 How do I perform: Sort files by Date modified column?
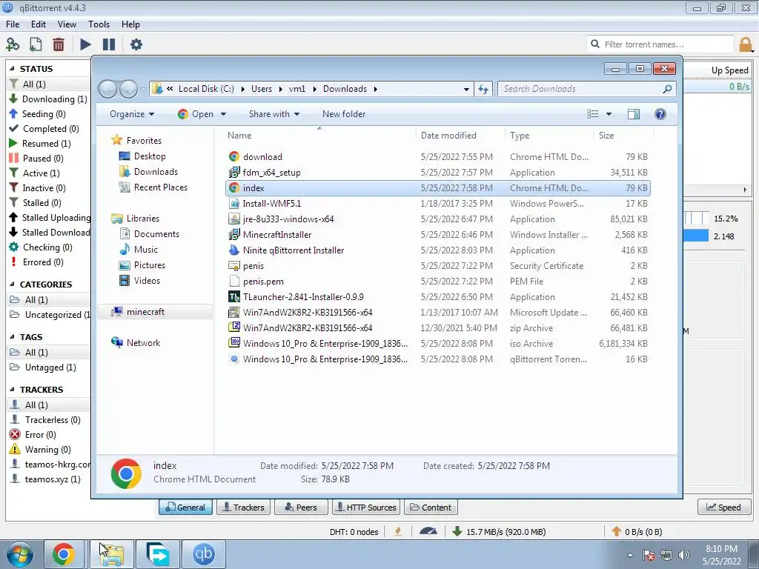448,136
